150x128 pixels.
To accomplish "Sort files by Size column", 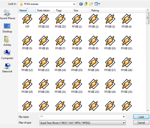I will tap(81, 10).
